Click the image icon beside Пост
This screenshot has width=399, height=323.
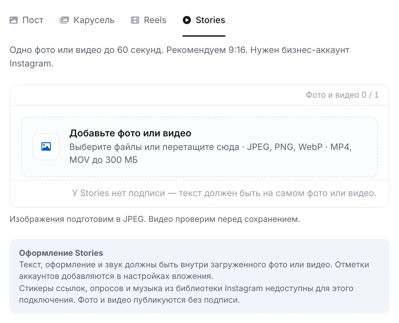[14, 20]
